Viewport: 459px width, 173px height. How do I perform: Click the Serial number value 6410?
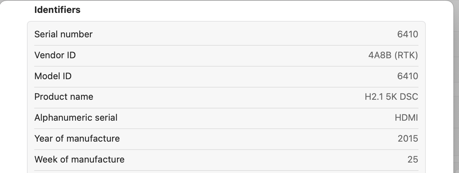pyautogui.click(x=407, y=35)
